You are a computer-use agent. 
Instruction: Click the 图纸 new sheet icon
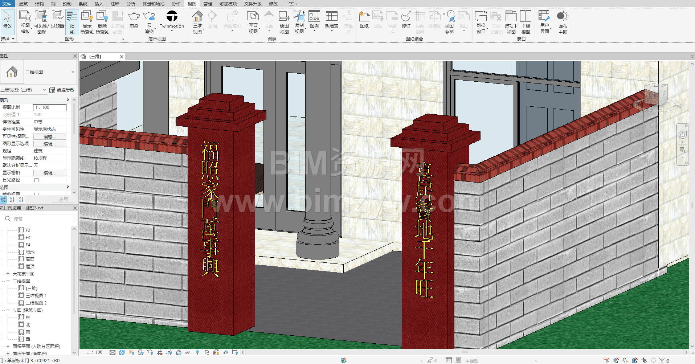(x=364, y=17)
